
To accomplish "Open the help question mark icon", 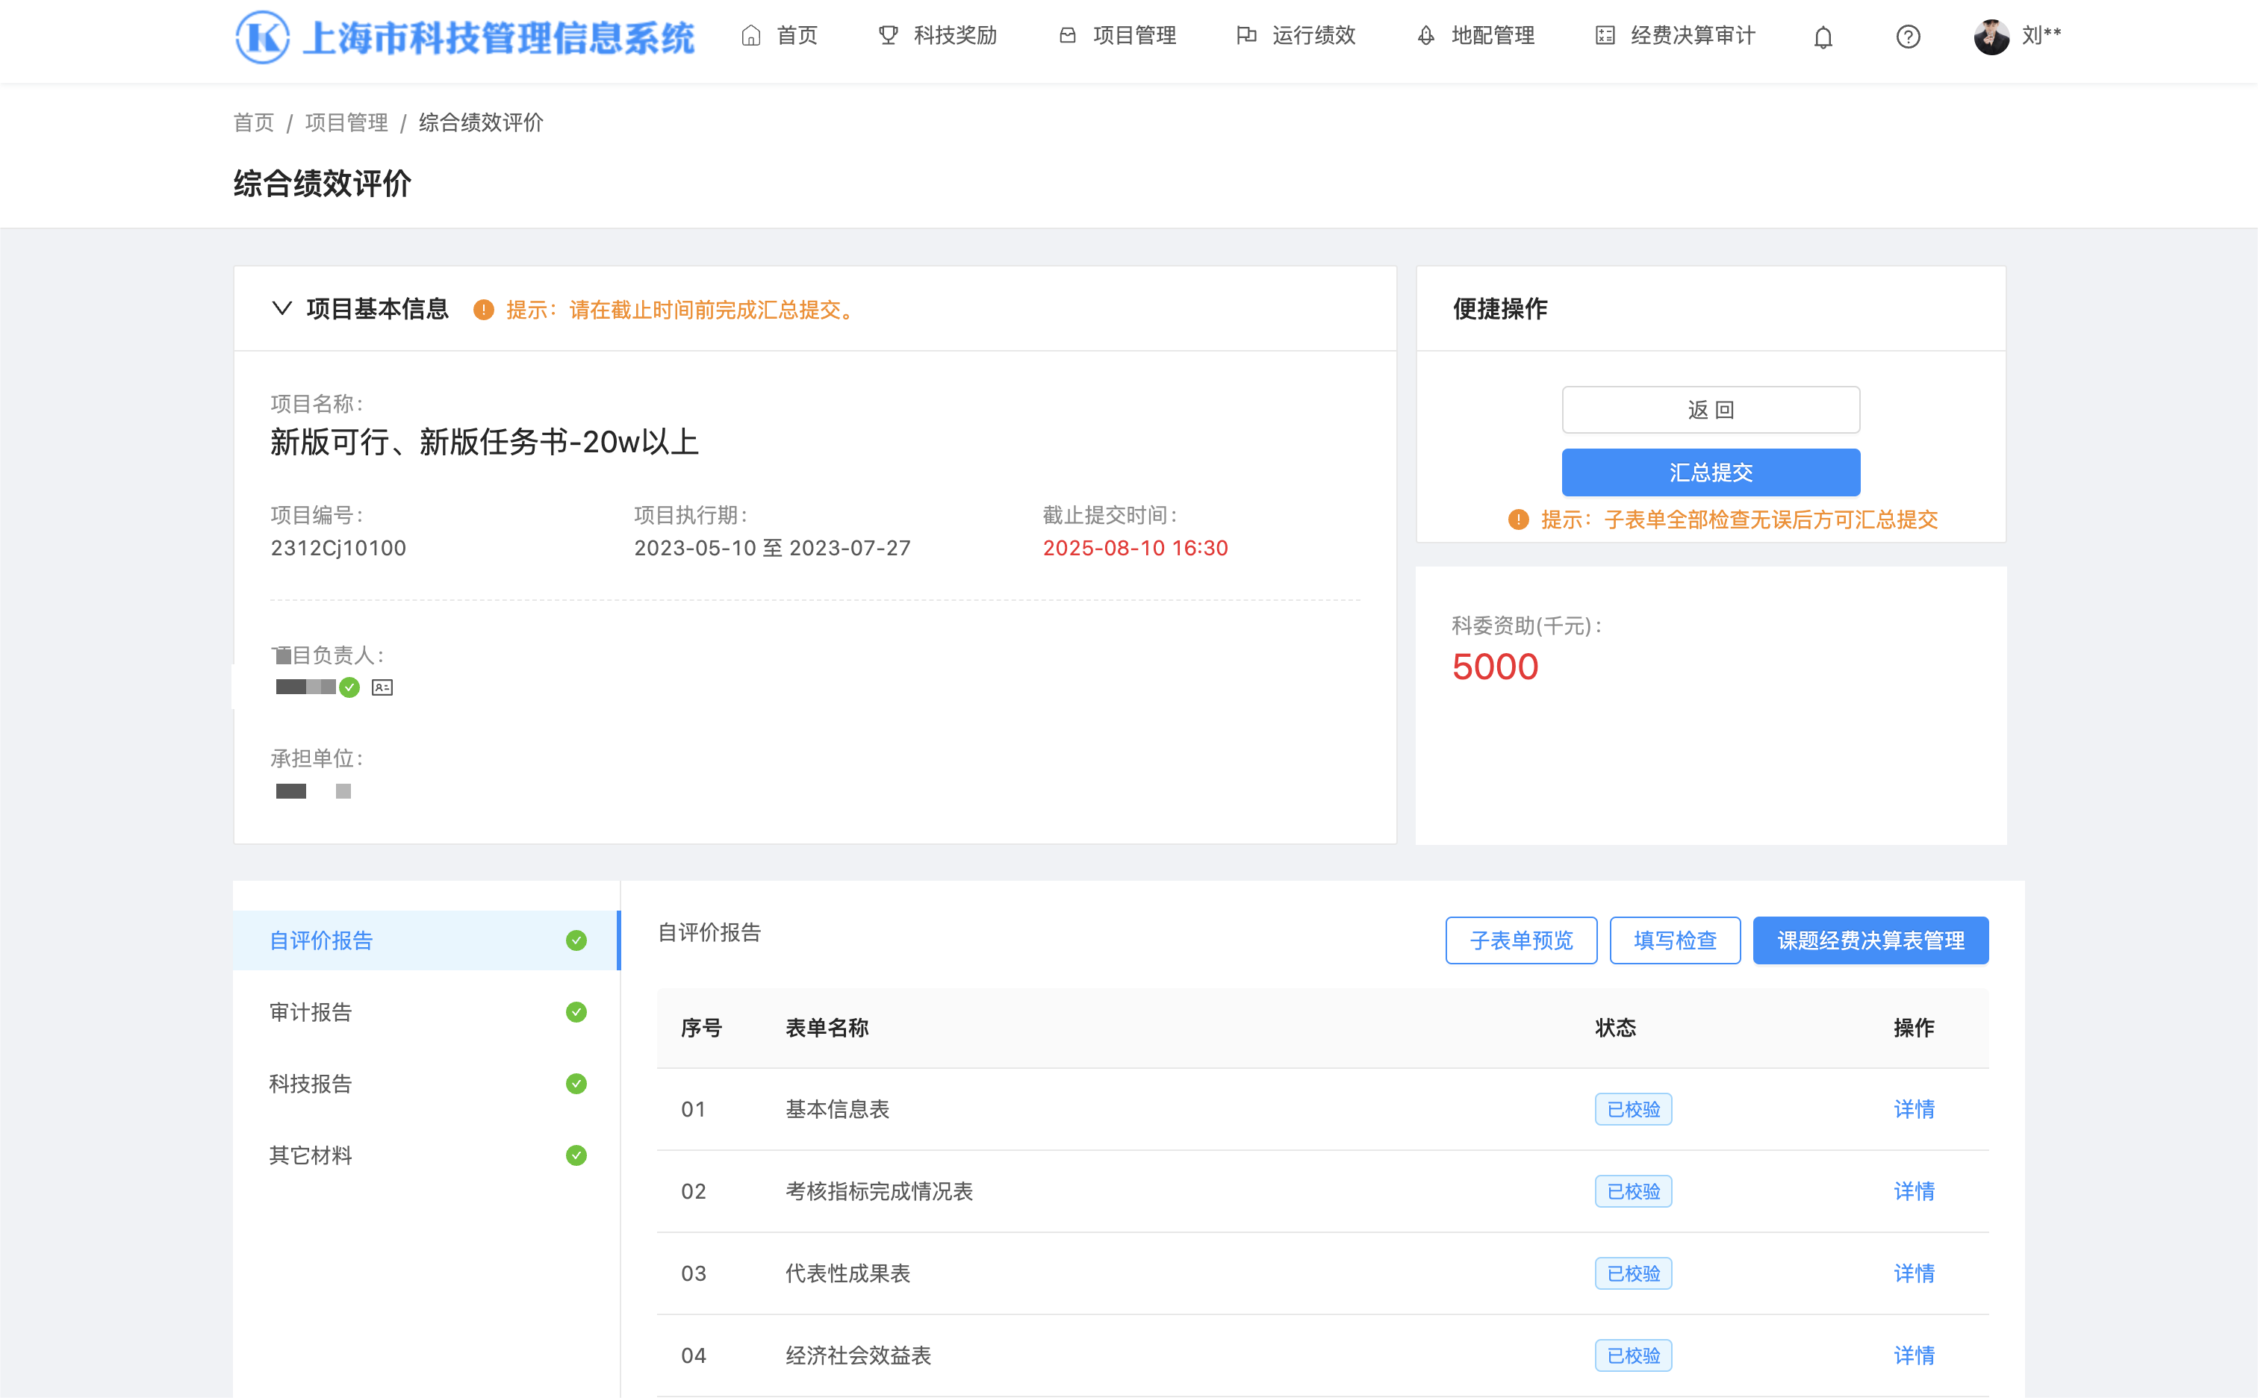I will [x=1907, y=37].
